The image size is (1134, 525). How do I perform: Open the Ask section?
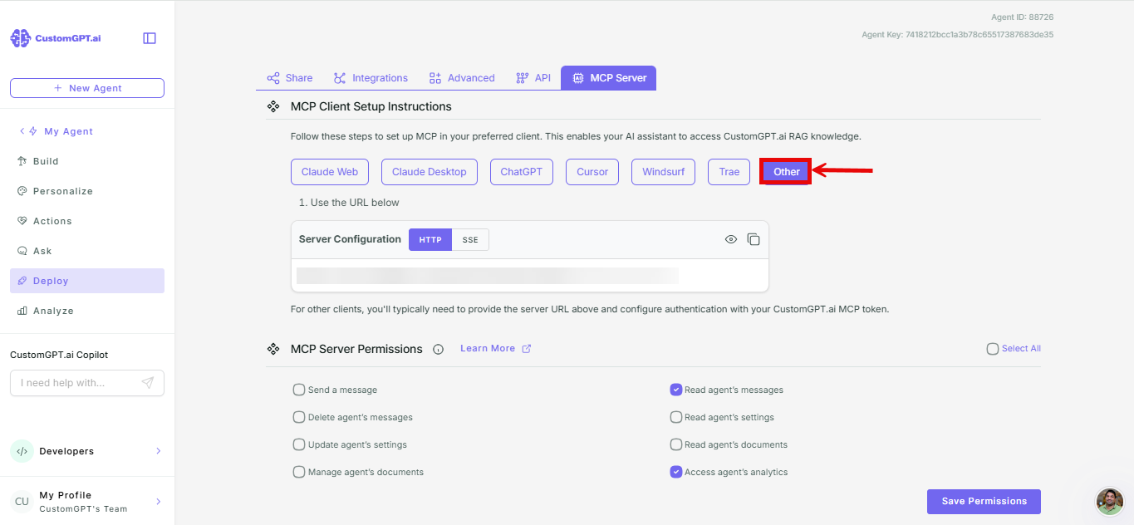tap(87, 251)
